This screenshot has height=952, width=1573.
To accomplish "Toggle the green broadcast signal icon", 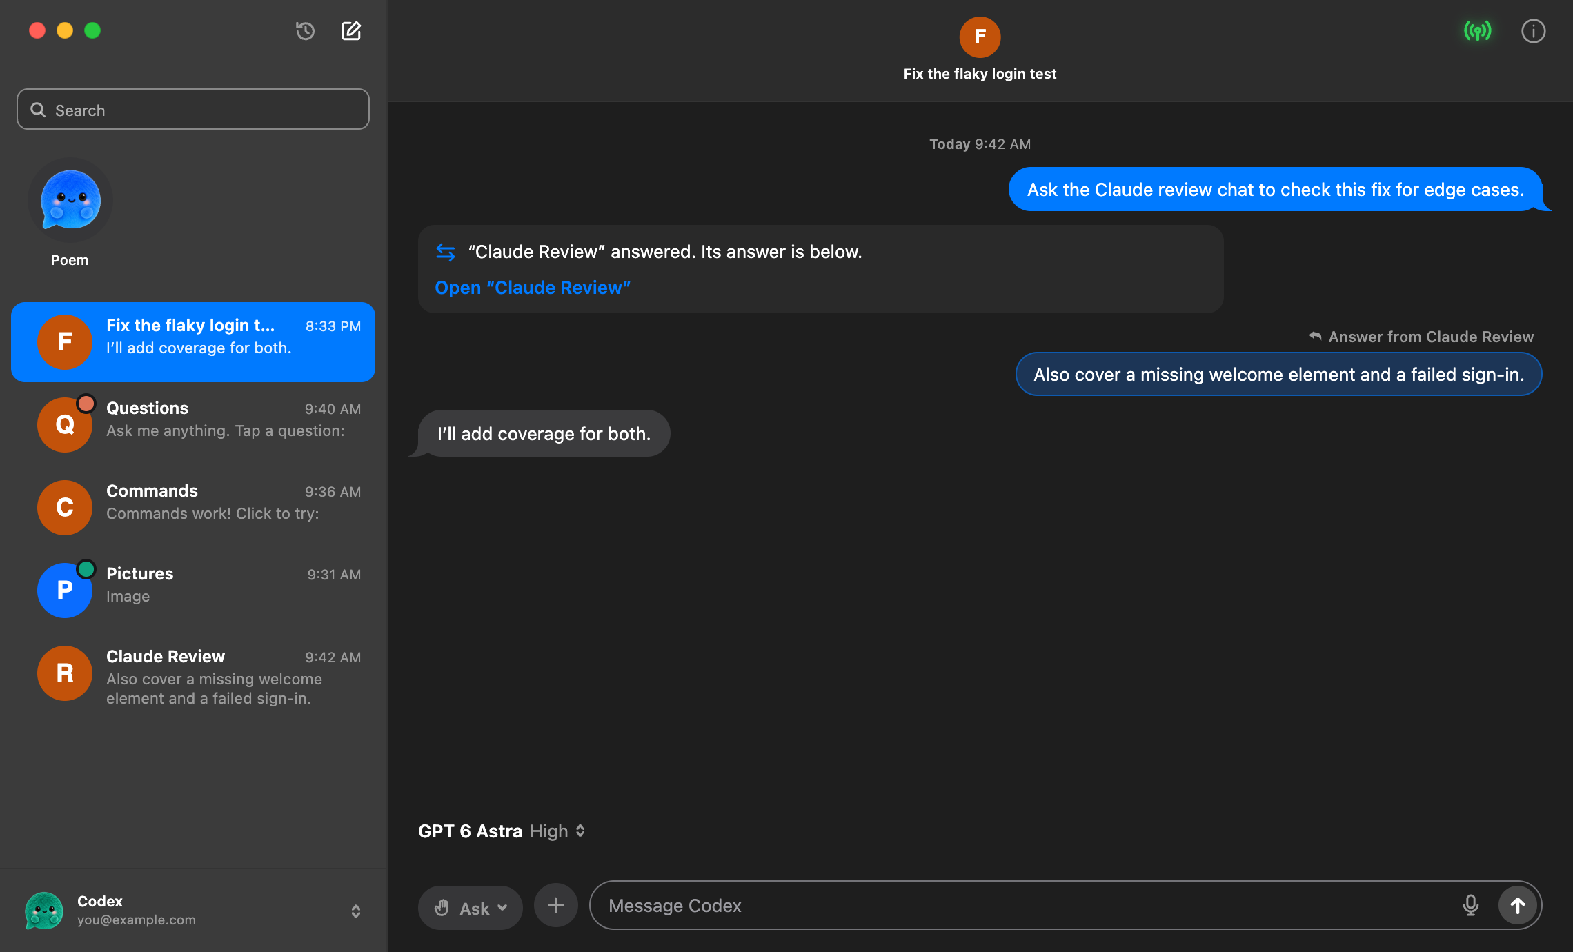I will 1477,31.
